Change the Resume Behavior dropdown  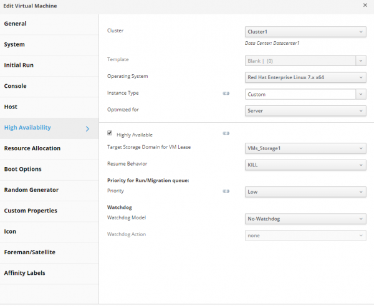pyautogui.click(x=305, y=165)
